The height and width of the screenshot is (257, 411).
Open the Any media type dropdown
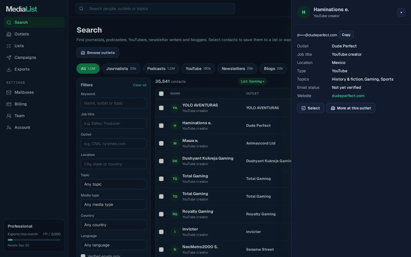pyautogui.click(x=114, y=204)
